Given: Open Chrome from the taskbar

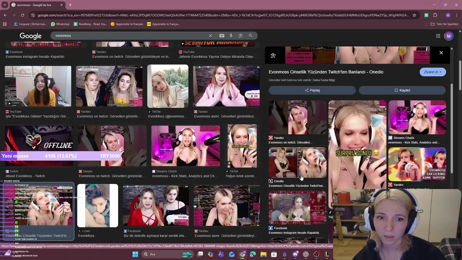Looking at the screenshot, I should coord(242,254).
